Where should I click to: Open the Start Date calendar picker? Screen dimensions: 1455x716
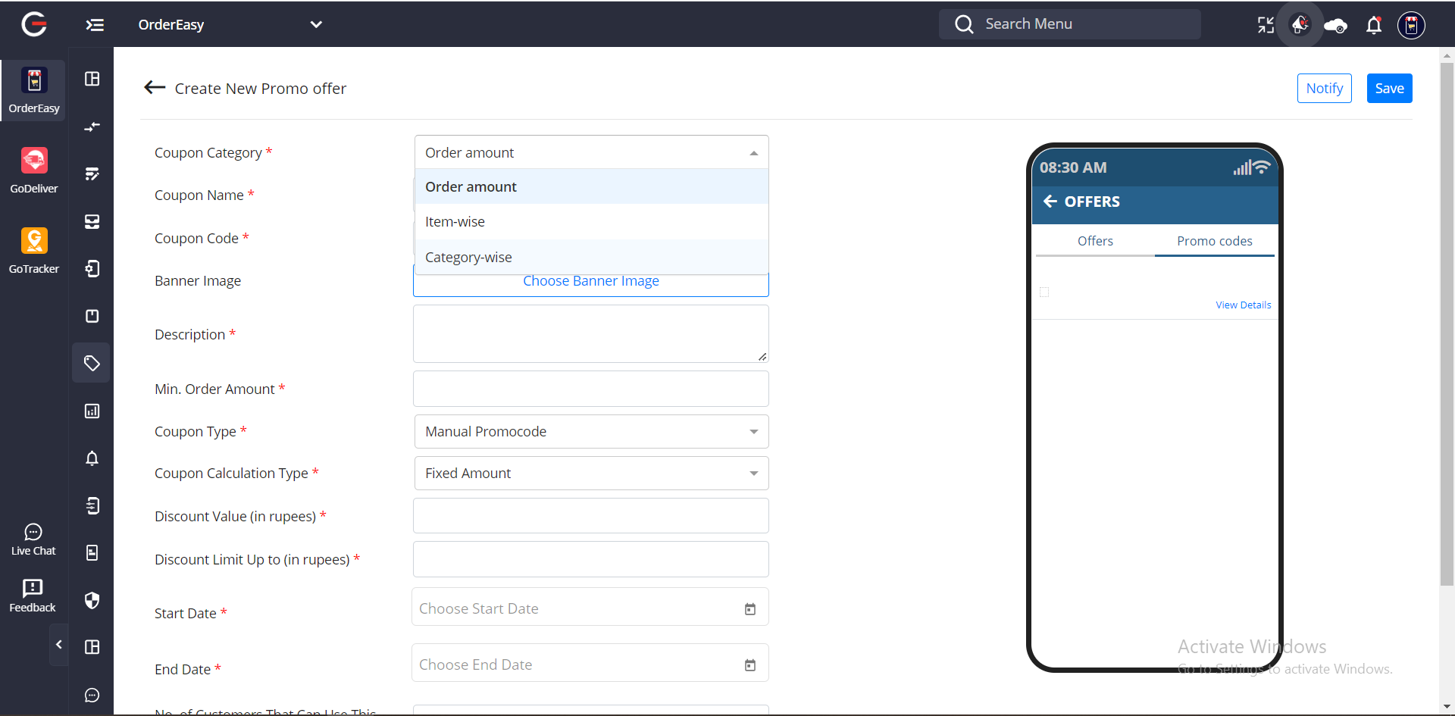coord(750,609)
